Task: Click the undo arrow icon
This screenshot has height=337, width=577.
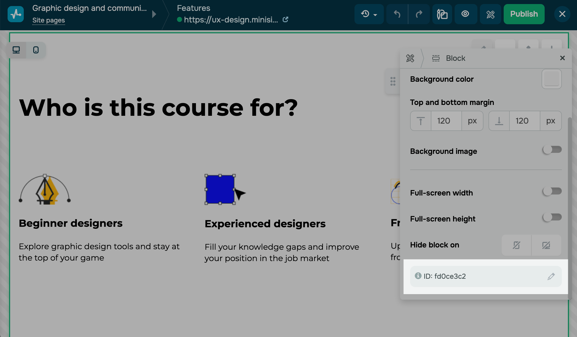Action: (x=397, y=14)
